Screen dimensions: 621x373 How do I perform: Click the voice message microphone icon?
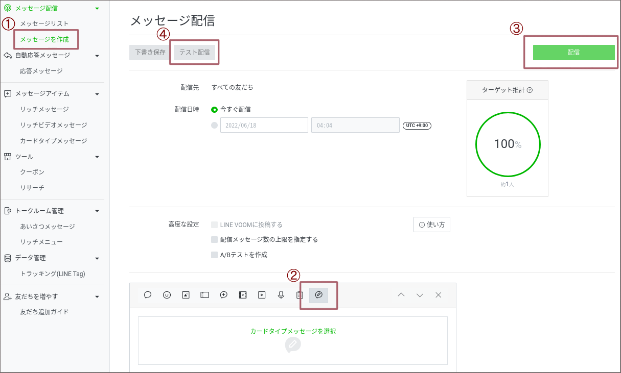[281, 294]
